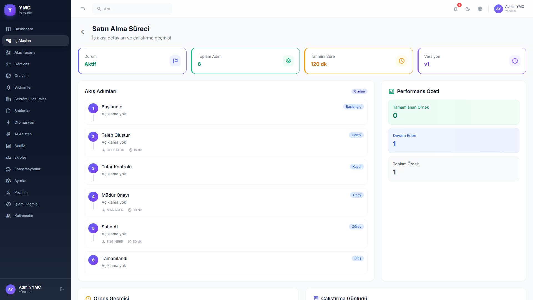Click the logout icon beside Admin YMC

[62, 289]
